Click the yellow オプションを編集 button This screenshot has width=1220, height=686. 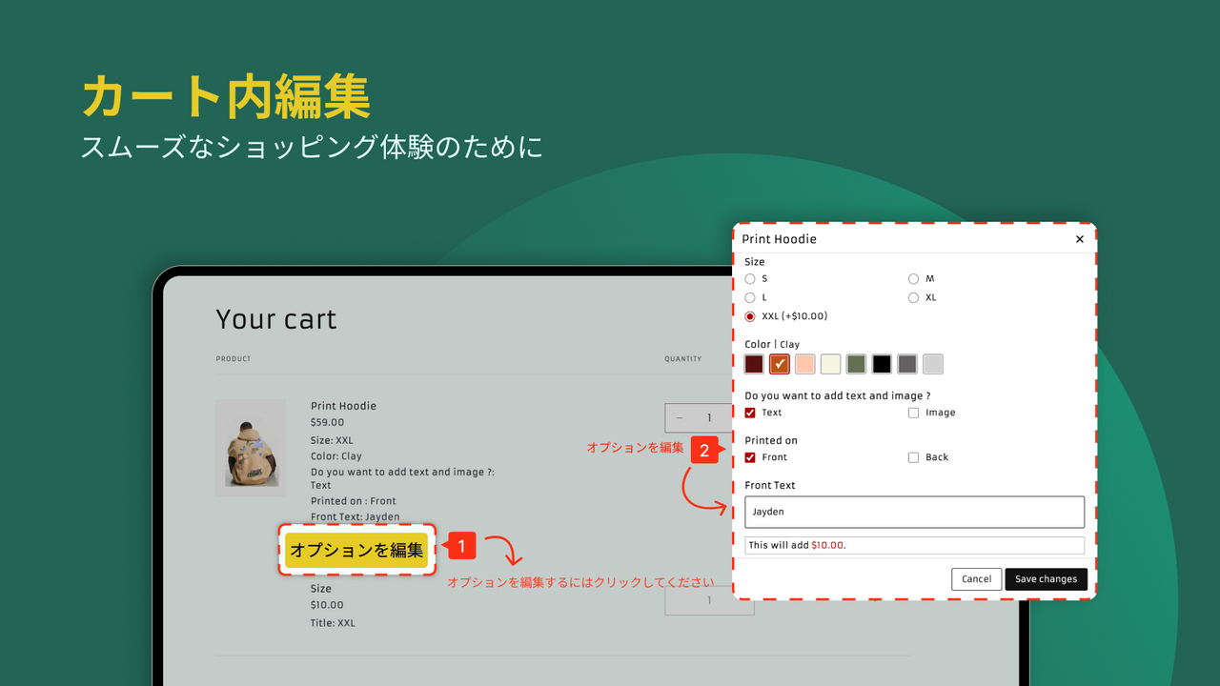click(356, 550)
